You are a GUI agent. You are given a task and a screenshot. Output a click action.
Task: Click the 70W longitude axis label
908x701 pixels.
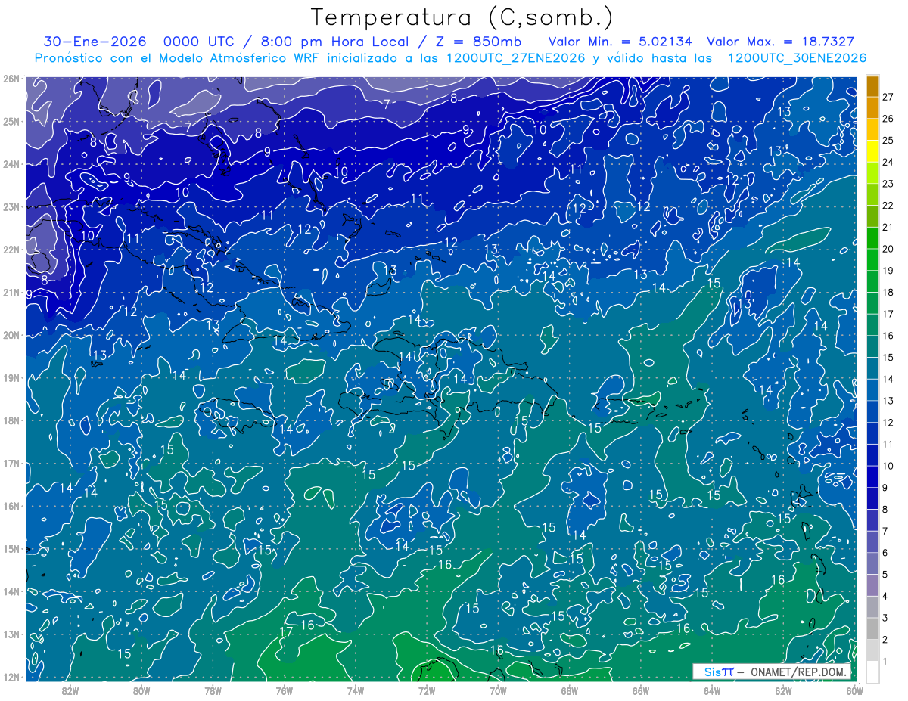coord(498,690)
